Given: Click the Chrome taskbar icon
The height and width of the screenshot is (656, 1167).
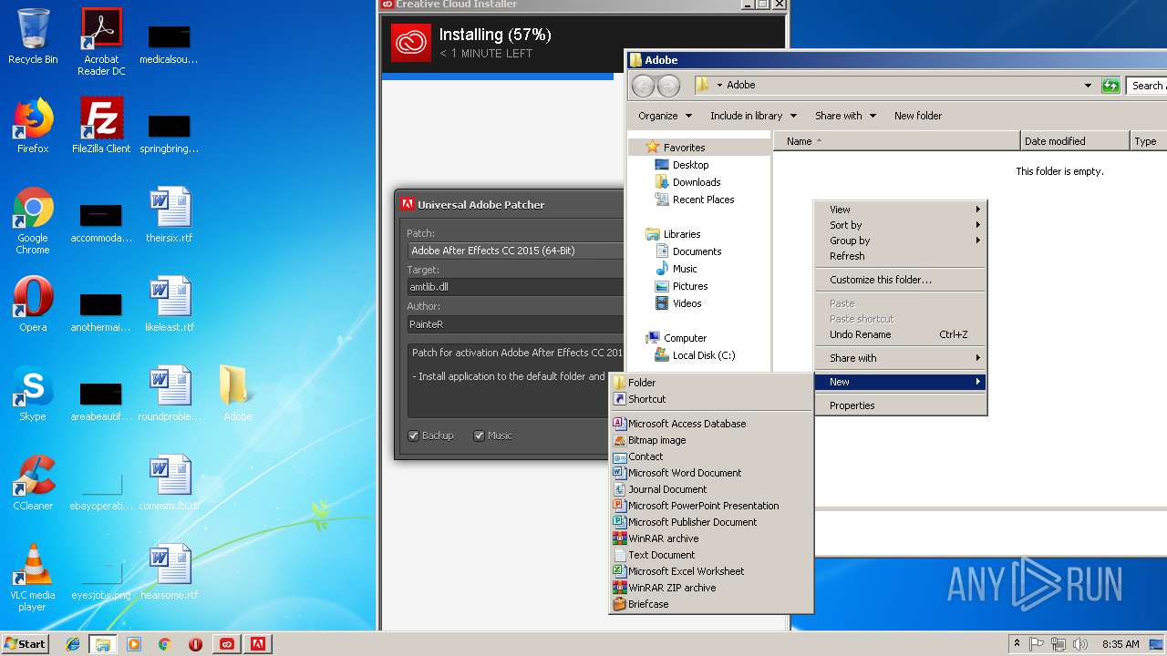Looking at the screenshot, I should 165,644.
